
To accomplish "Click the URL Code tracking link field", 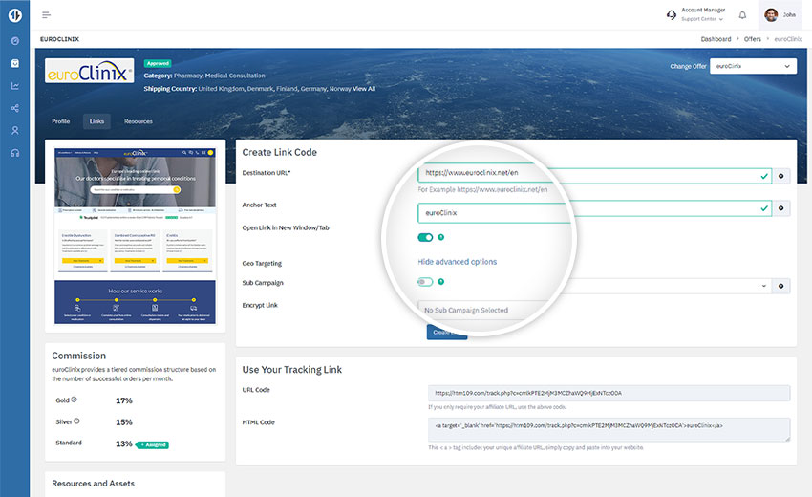I will point(609,393).
